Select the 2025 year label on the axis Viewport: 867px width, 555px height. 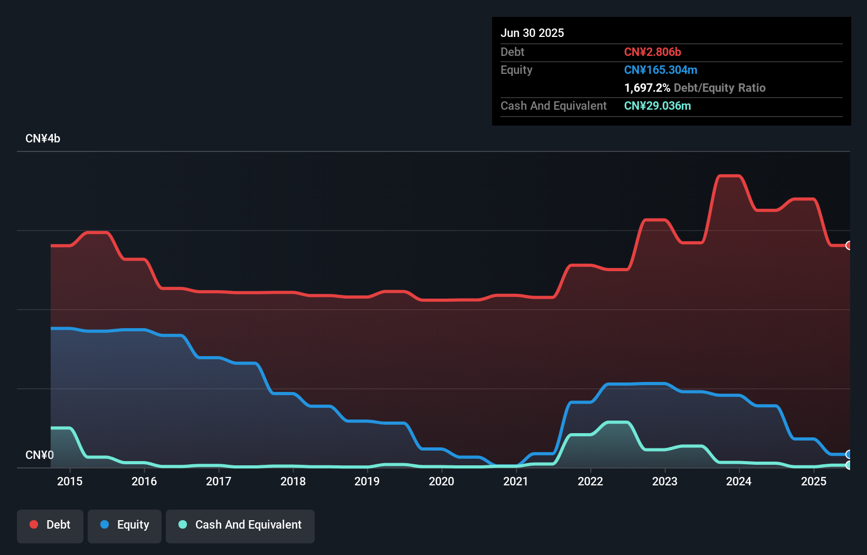tap(814, 481)
